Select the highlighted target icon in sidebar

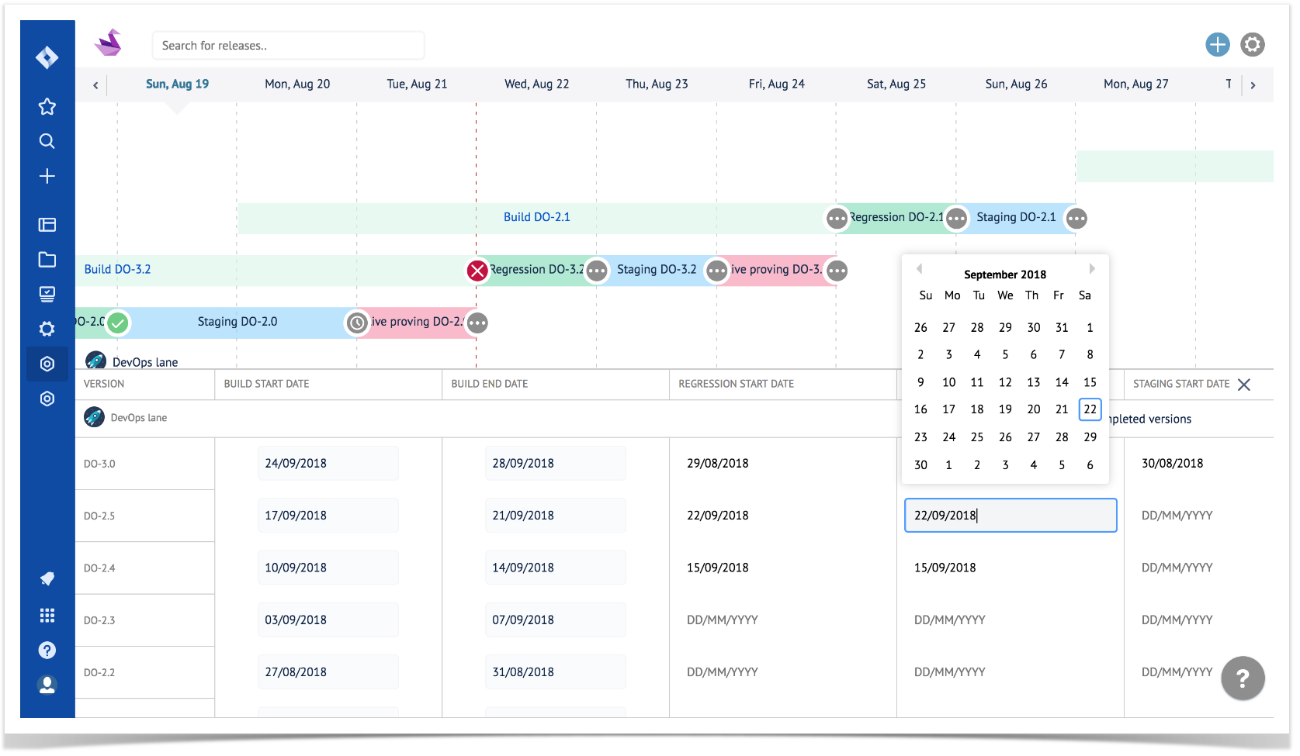[x=47, y=364]
